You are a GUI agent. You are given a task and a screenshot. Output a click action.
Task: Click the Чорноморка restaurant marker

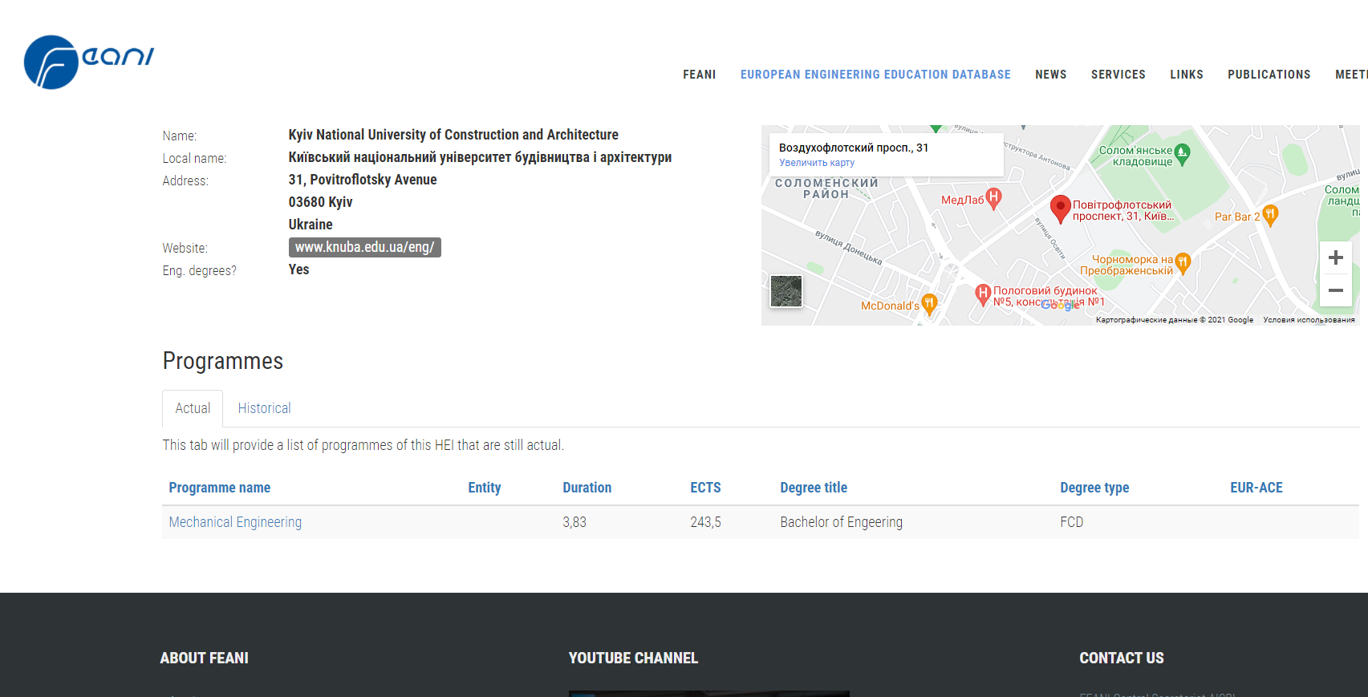point(1182,263)
